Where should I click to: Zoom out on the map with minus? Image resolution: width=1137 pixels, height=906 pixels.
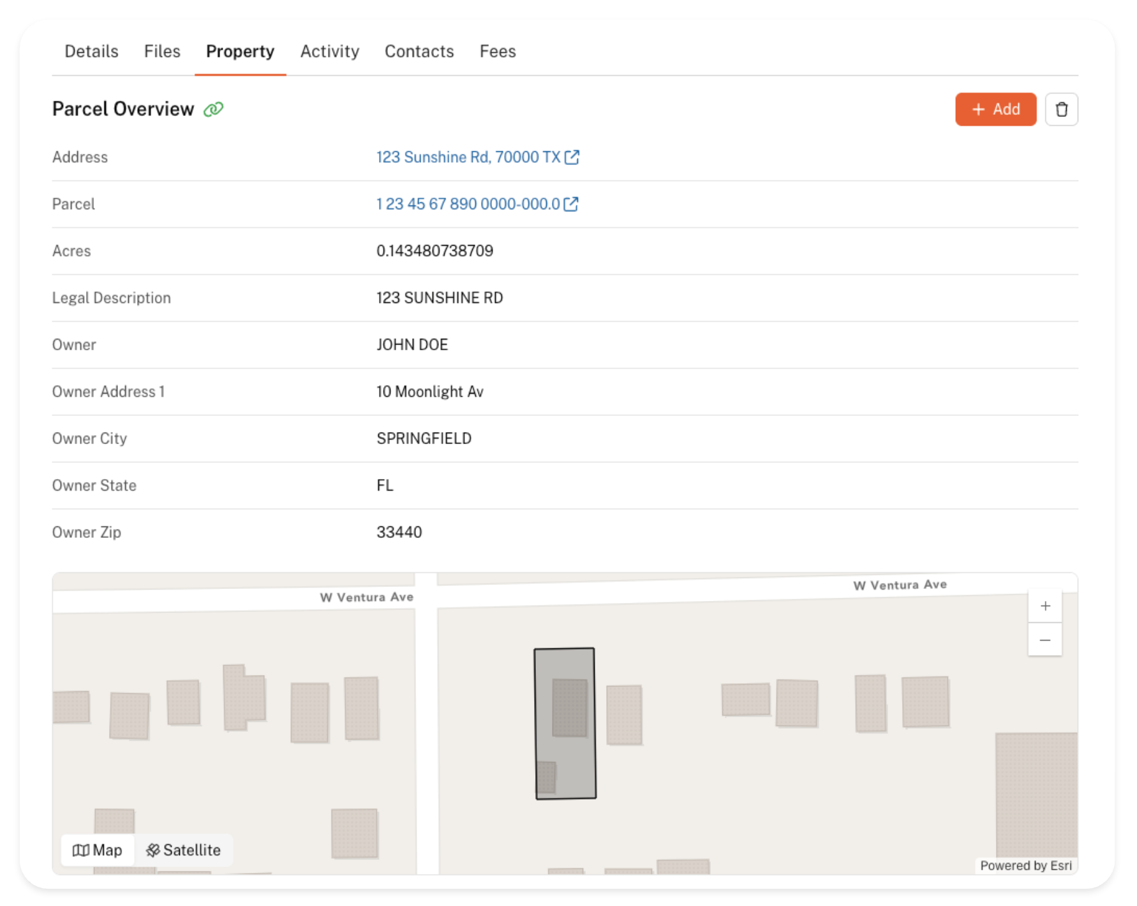1044,640
